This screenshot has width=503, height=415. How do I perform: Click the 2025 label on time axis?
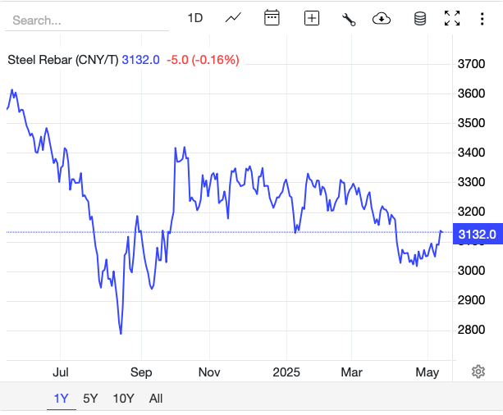tap(286, 372)
